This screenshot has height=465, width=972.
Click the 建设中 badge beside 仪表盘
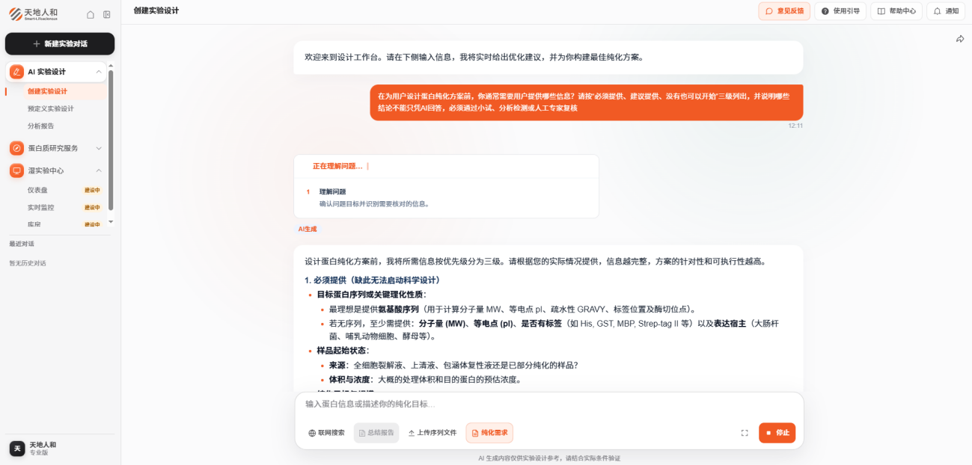[x=92, y=190]
